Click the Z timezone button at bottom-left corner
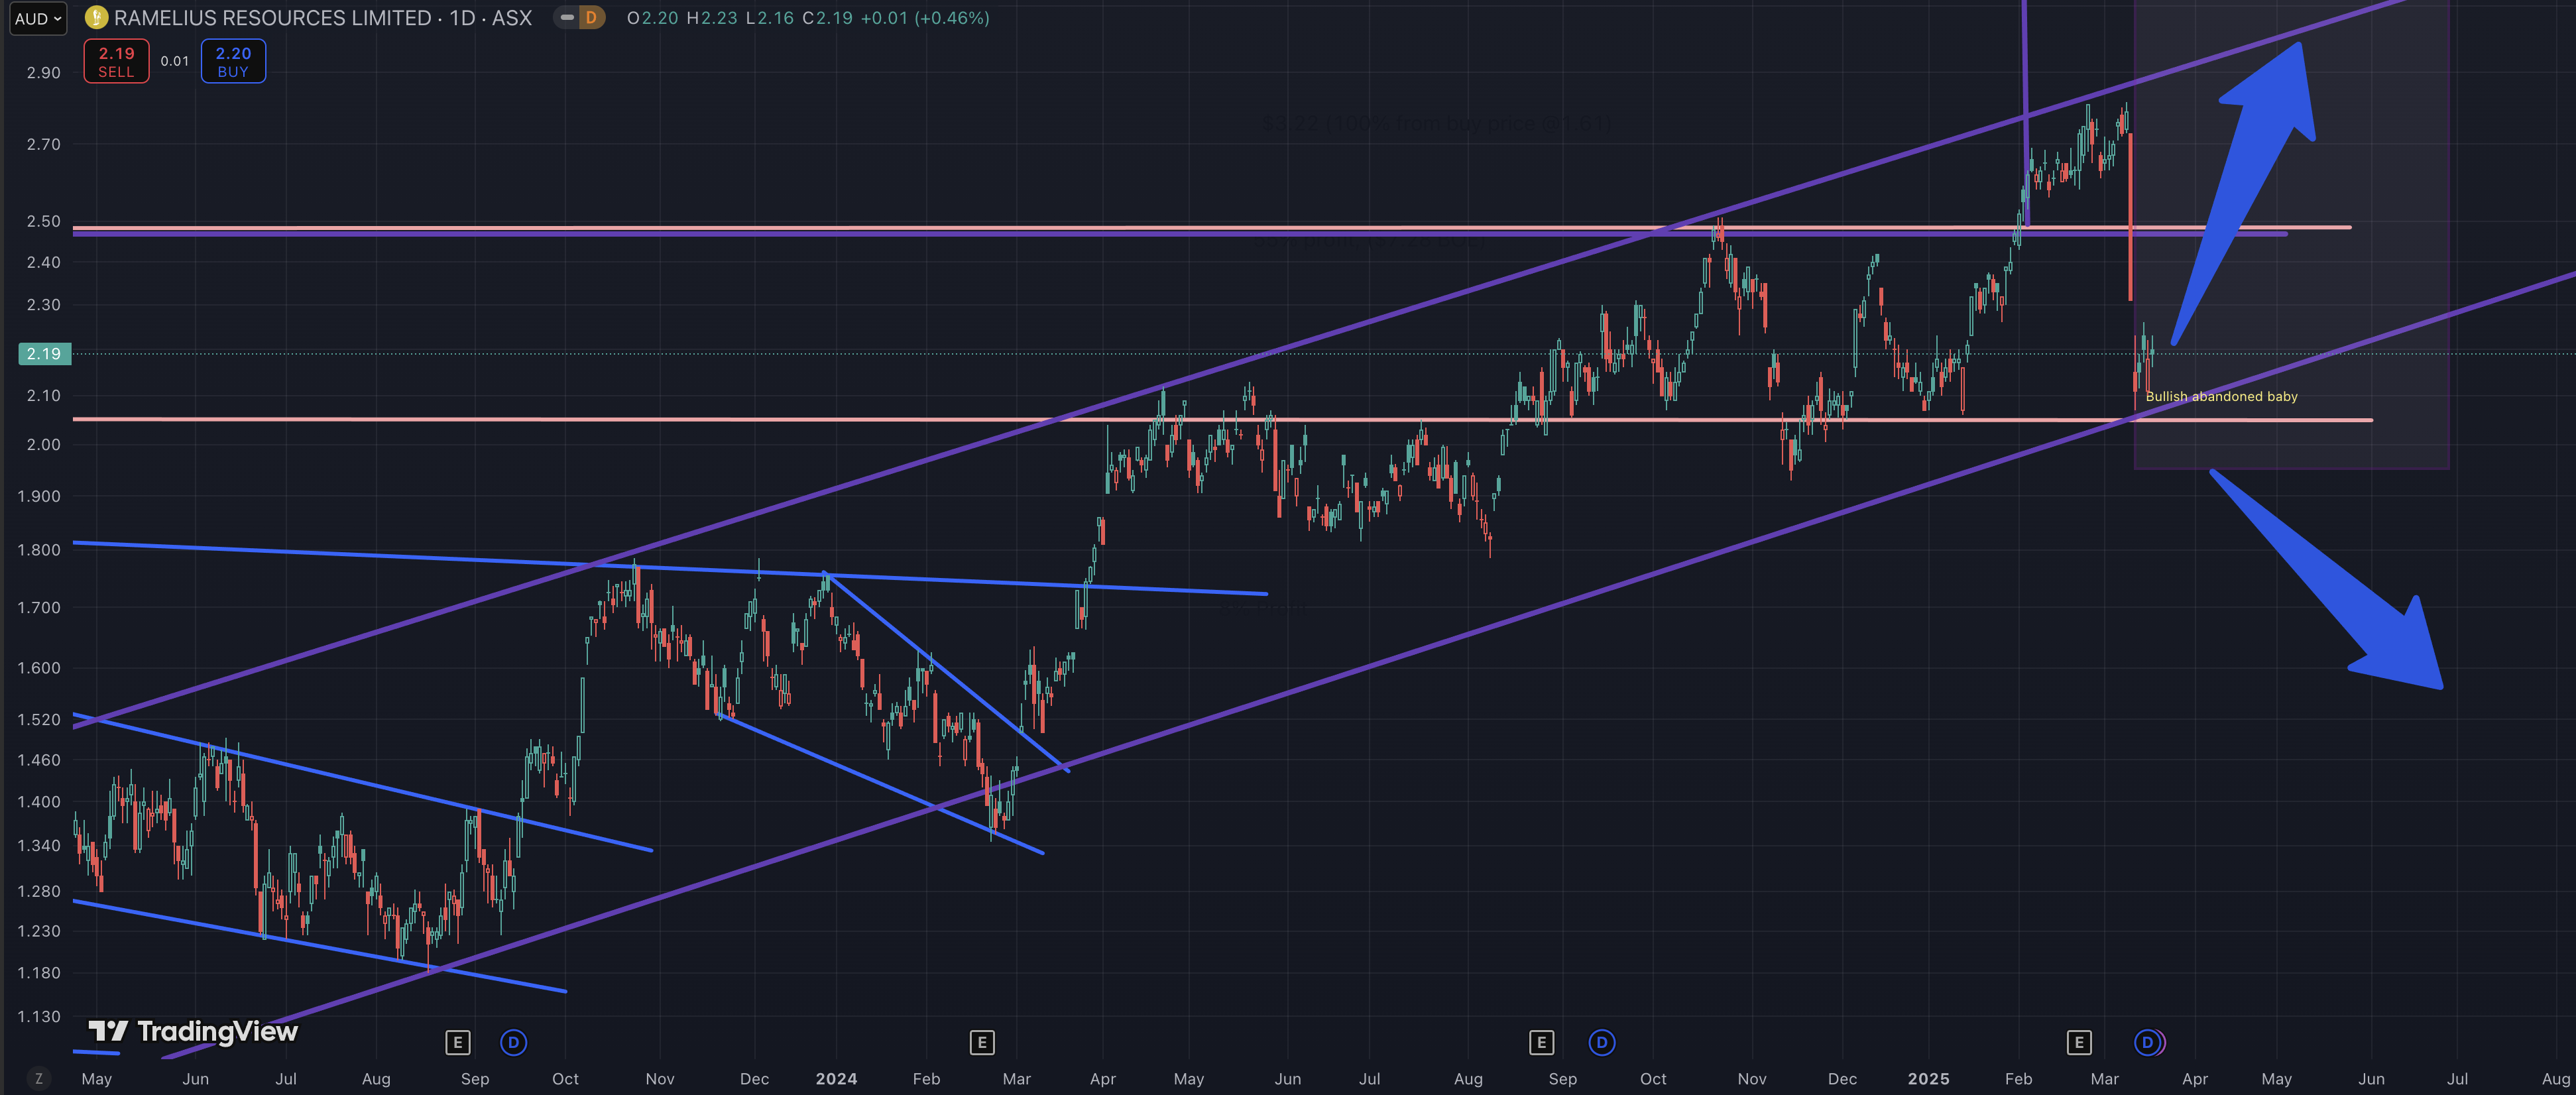 click(39, 1078)
